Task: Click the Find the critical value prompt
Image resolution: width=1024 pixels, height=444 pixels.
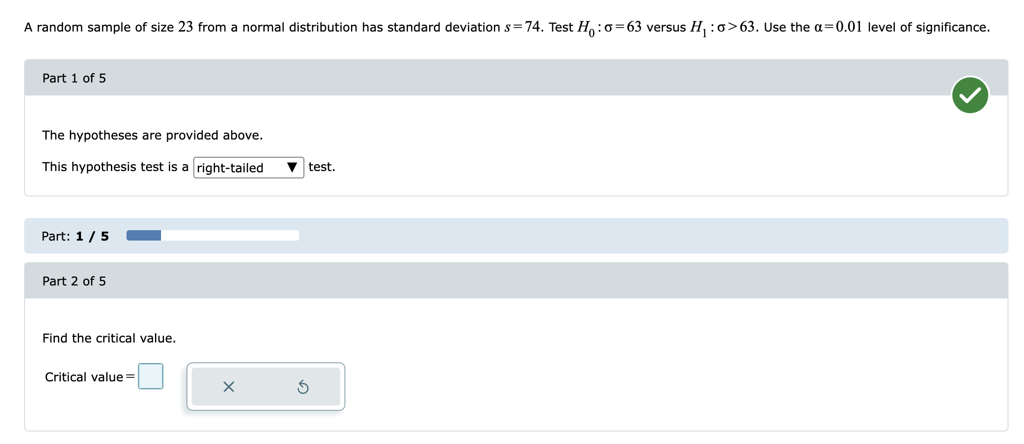Action: [x=108, y=338]
